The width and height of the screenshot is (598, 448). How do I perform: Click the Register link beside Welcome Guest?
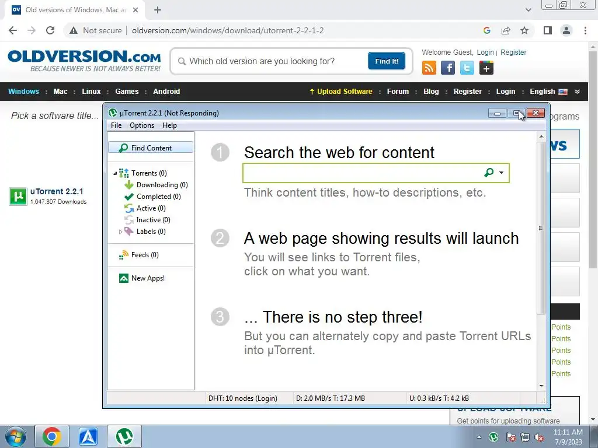[x=513, y=52]
